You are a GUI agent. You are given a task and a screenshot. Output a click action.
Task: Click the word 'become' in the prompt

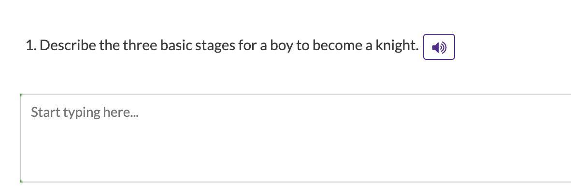[336, 46]
